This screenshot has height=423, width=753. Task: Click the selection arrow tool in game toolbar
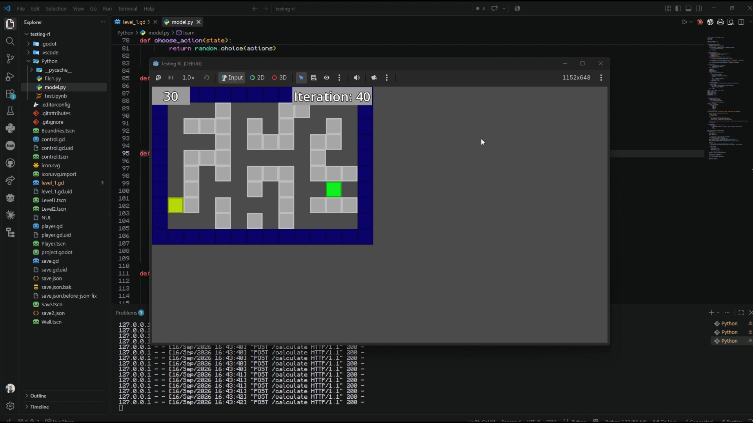pos(301,78)
